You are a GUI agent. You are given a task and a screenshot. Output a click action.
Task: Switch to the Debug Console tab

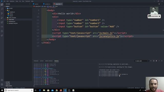pos(49,61)
